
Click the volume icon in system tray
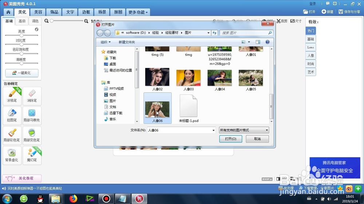[x=329, y=199]
